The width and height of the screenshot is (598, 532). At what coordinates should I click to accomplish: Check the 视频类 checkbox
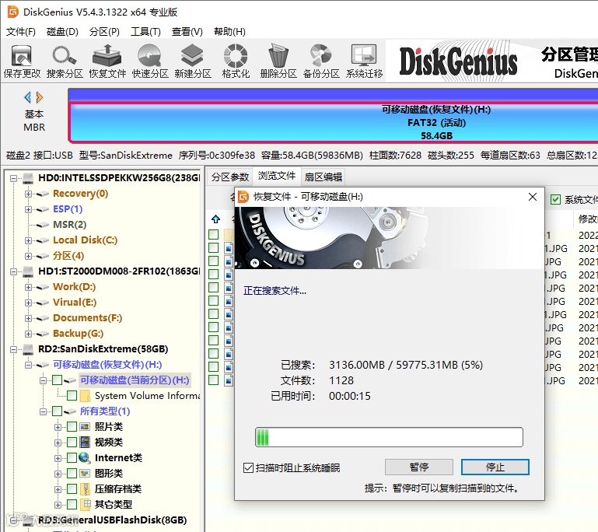pyautogui.click(x=72, y=443)
